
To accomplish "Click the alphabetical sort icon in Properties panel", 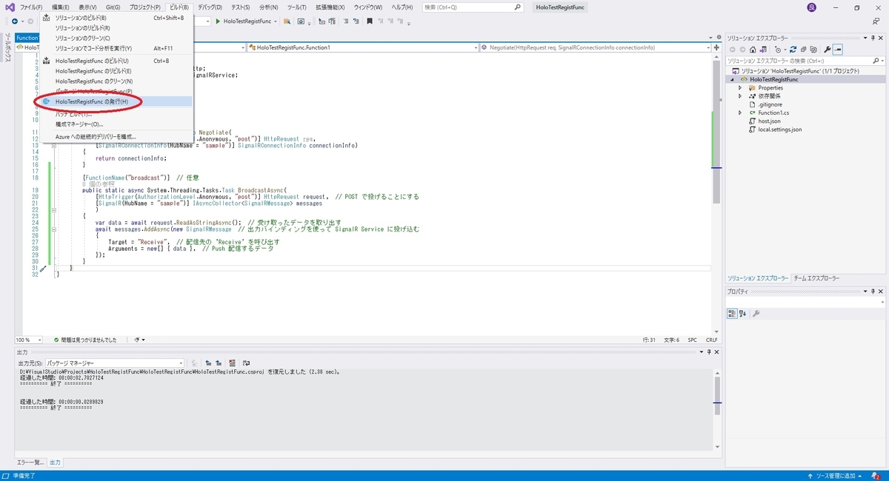I will tap(743, 314).
